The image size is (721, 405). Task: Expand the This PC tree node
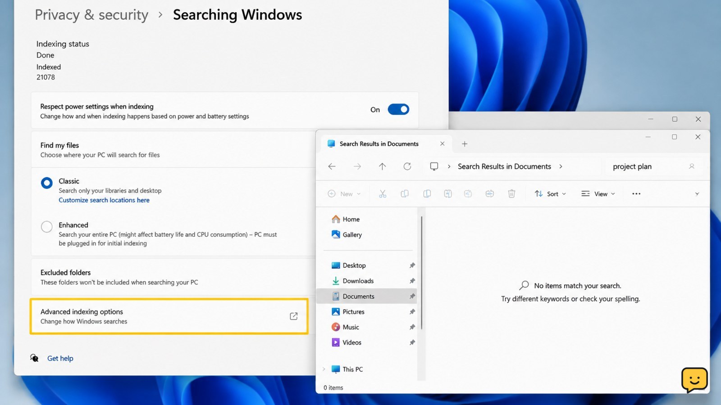click(x=324, y=369)
